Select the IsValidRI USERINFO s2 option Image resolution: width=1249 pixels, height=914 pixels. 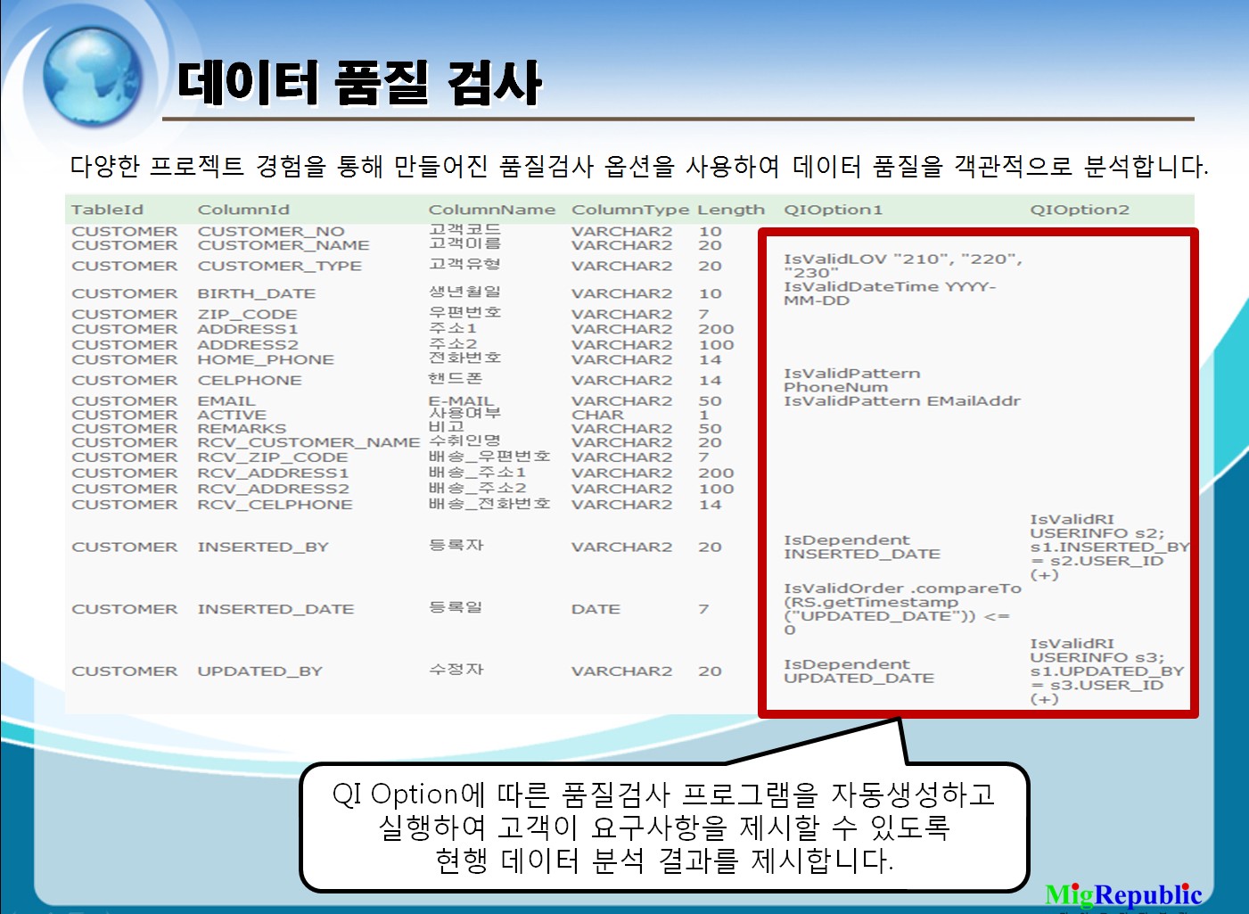[x=1110, y=547]
